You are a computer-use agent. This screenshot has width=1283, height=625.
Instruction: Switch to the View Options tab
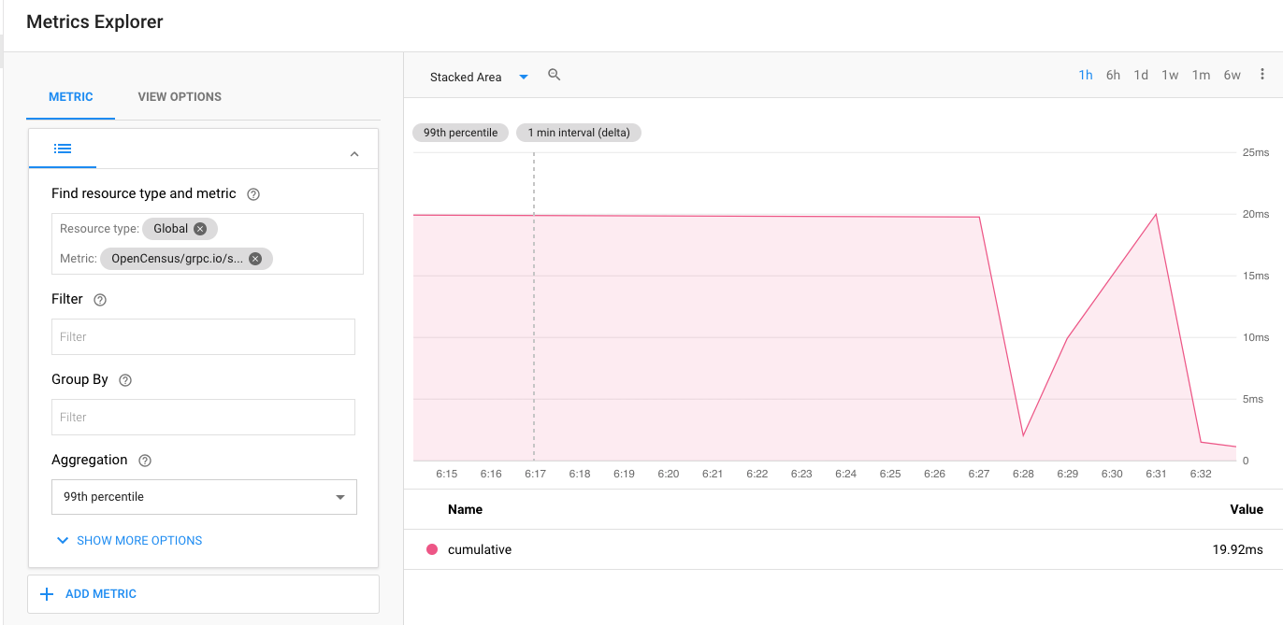180,97
